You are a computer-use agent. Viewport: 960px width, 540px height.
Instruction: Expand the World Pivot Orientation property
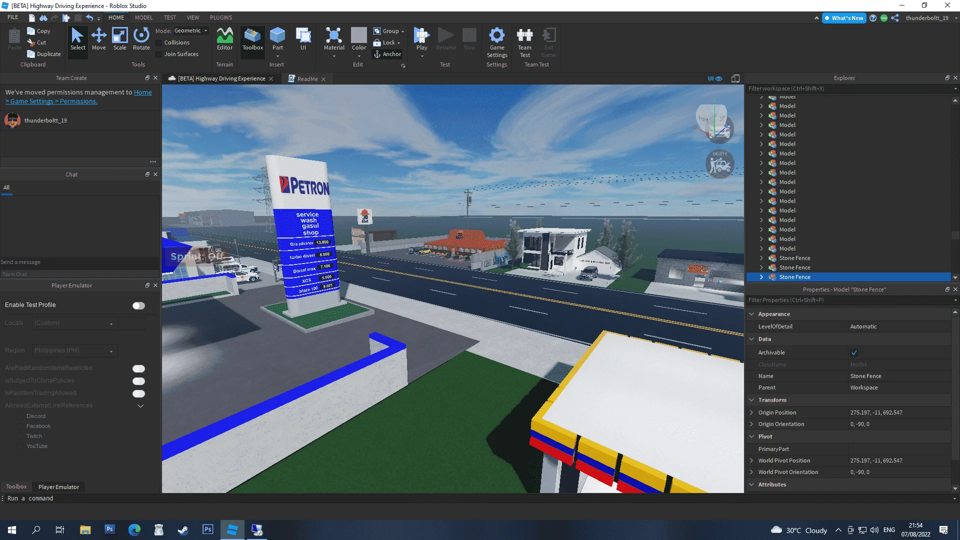click(751, 472)
